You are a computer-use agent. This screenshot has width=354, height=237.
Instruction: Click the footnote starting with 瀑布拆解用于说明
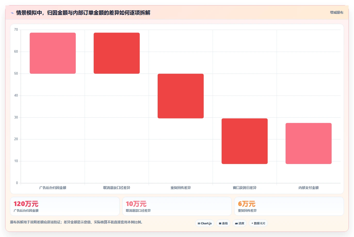[x=76, y=222]
